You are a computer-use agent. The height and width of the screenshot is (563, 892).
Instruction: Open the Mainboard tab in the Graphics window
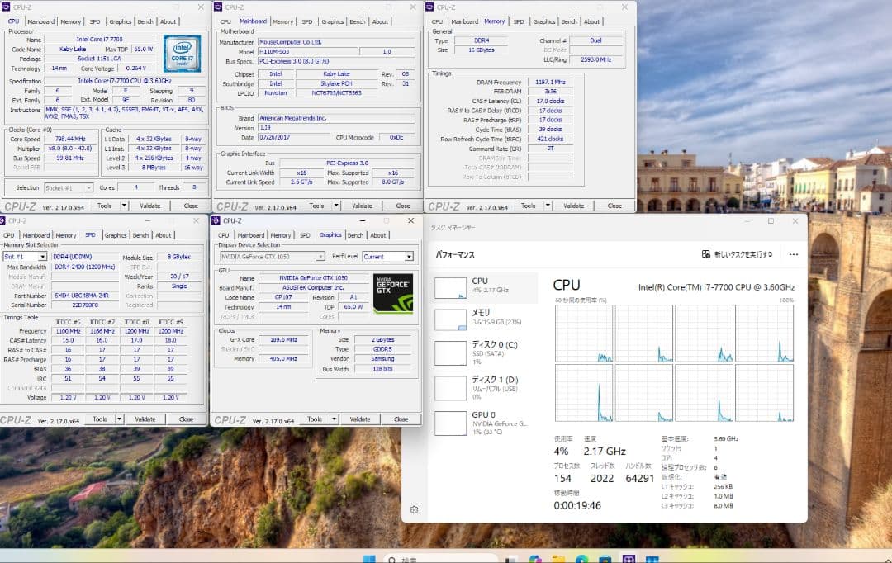[252, 234]
